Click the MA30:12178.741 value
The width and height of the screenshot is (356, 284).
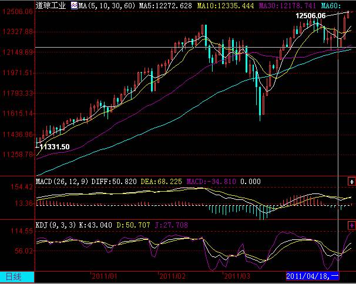tap(287, 5)
